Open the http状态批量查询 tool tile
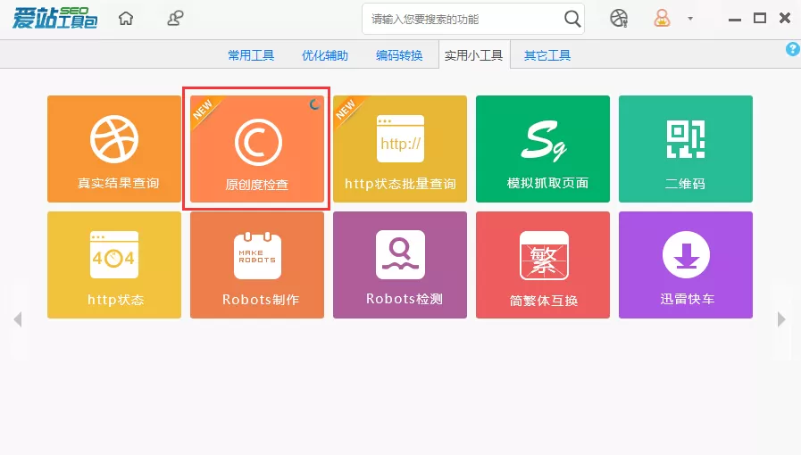Viewport: 801px width, 455px height. [400, 148]
